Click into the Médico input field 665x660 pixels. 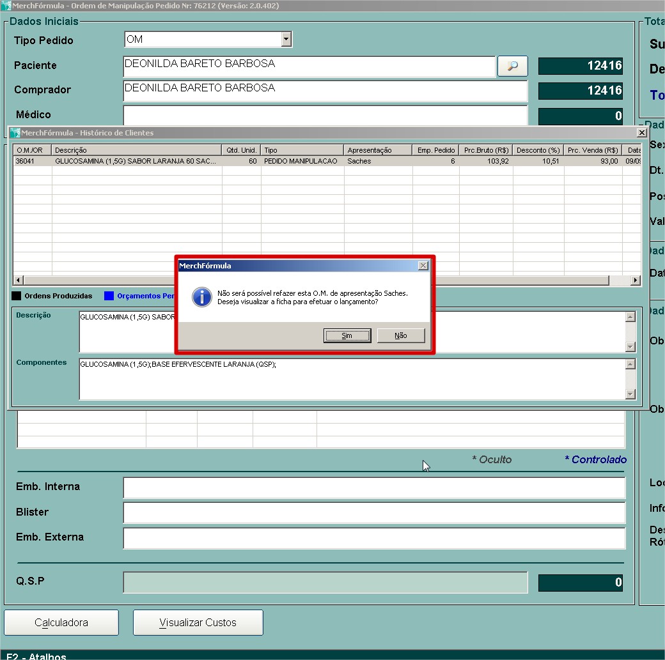coord(325,116)
